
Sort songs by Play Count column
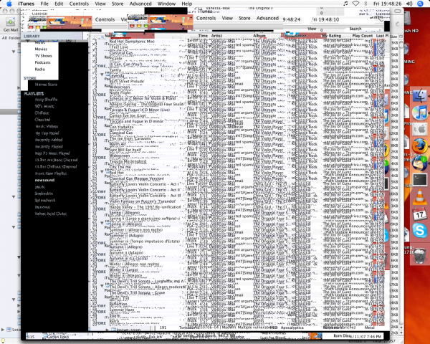(363, 35)
